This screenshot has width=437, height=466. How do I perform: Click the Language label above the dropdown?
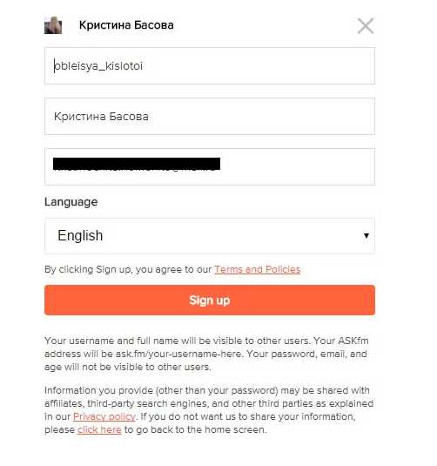tap(71, 202)
